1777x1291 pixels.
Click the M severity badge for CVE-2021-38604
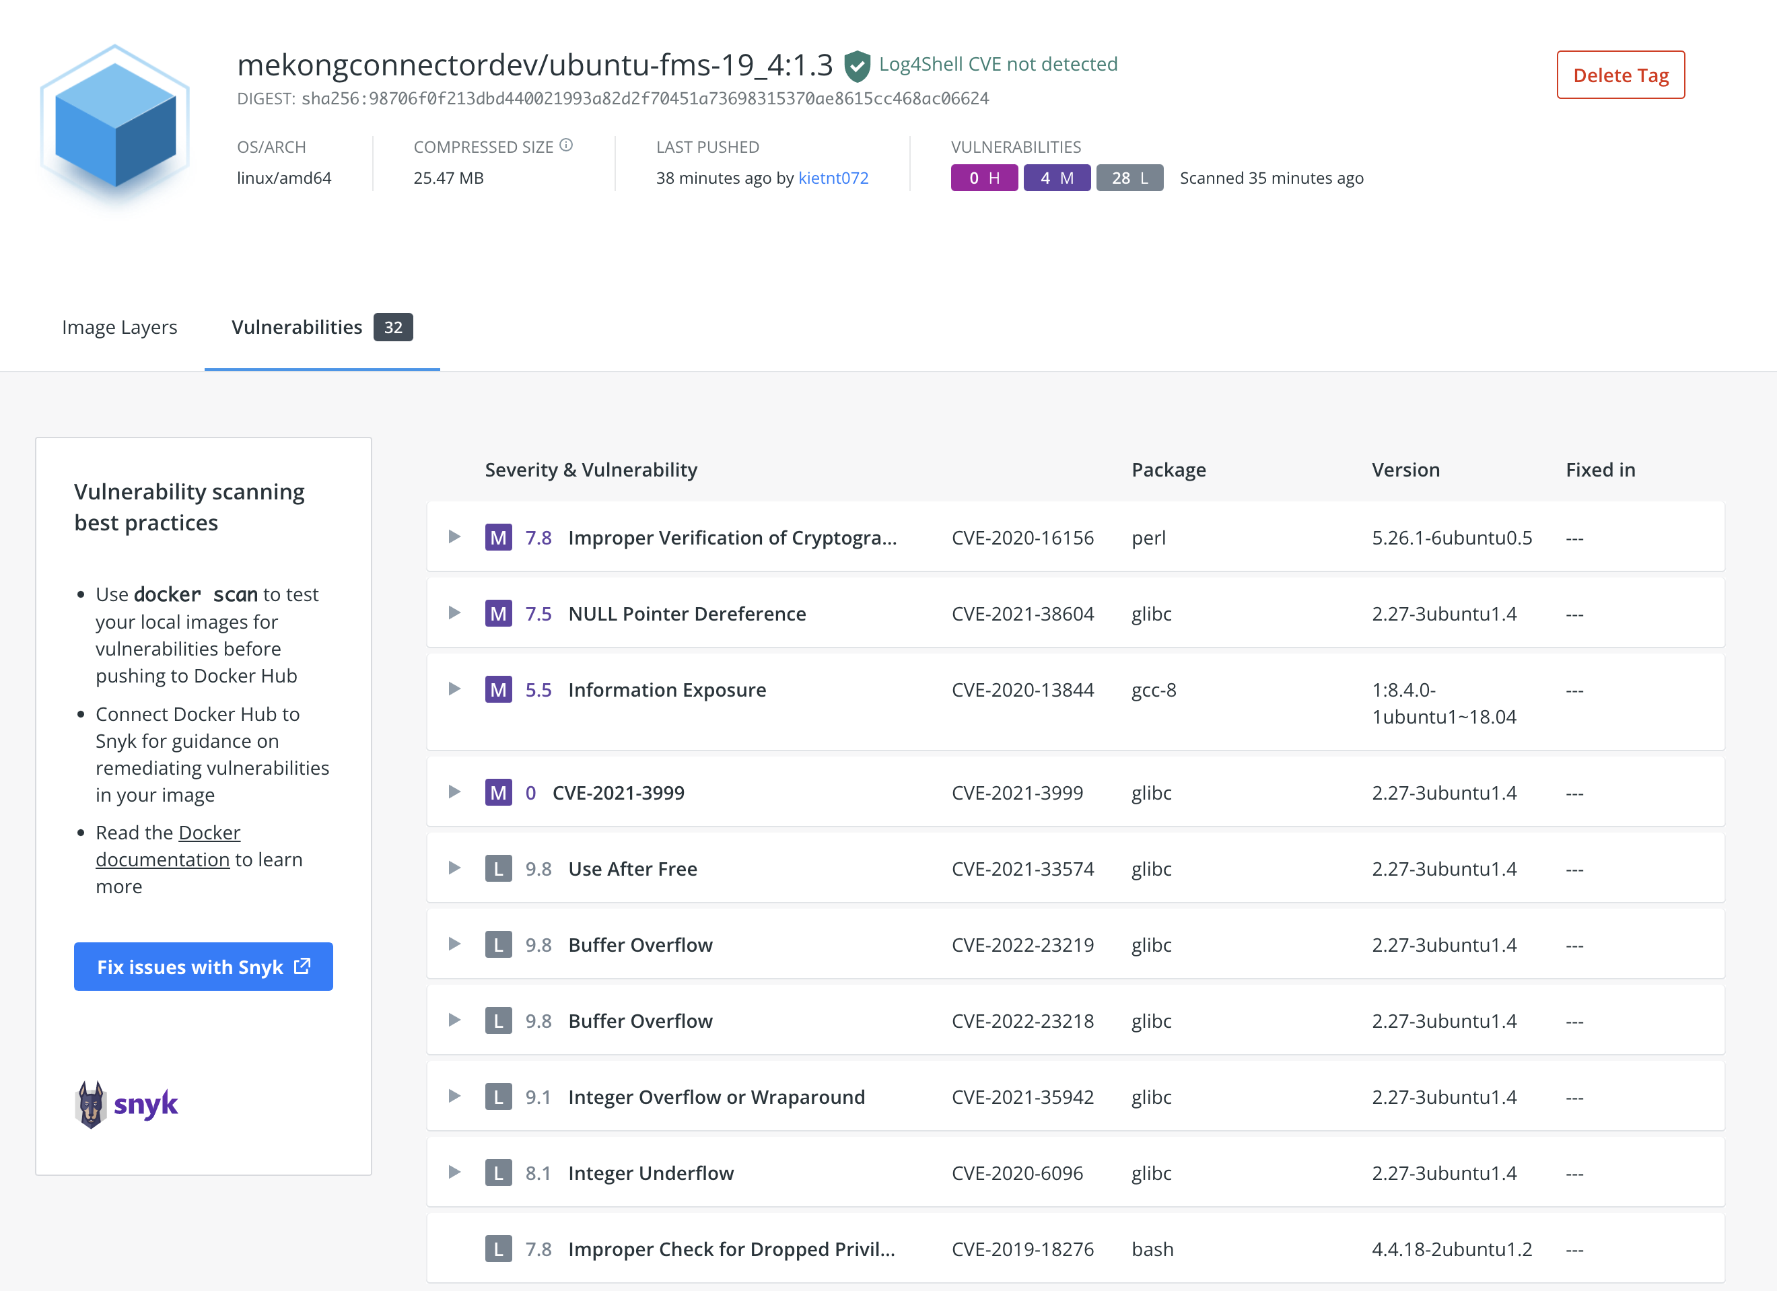(498, 613)
